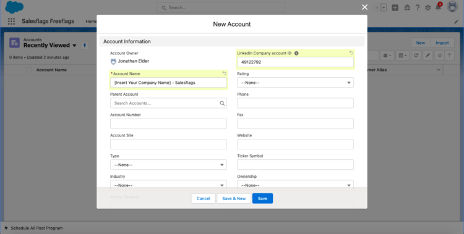Open the Ownership dropdown

[x=295, y=184]
